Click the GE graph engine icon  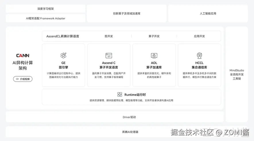tap(63, 55)
